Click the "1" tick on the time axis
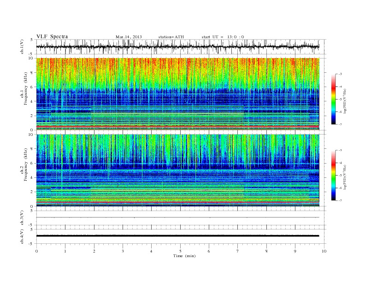The image size is (365, 282). point(65,251)
